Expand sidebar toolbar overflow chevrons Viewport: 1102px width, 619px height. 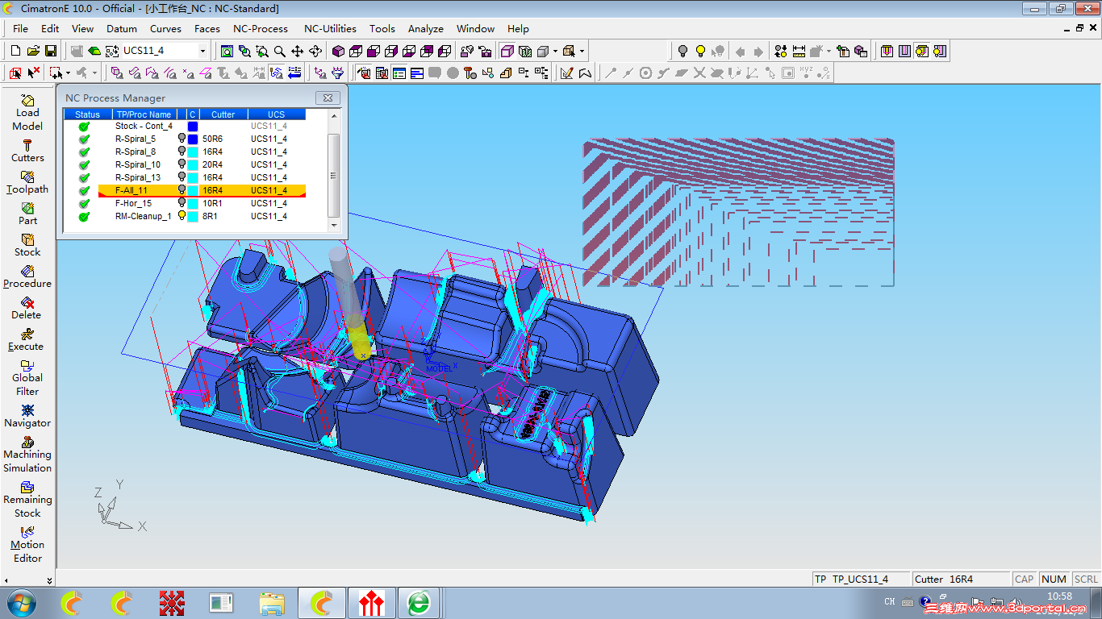(x=50, y=580)
